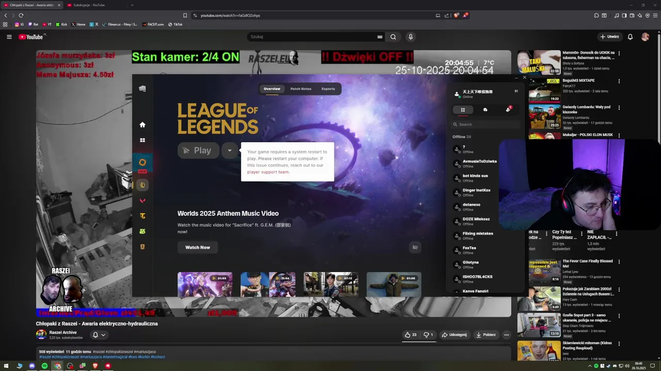The image size is (661, 371).
Task: Click the dropdown arrow beside Play in the video
Action: tap(230, 150)
